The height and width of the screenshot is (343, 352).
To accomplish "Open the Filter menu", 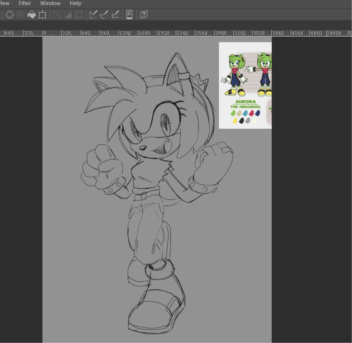I will (x=25, y=3).
